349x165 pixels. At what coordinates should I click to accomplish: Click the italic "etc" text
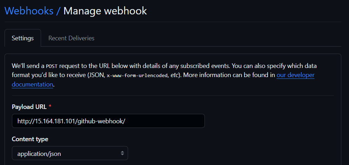pos(175,75)
